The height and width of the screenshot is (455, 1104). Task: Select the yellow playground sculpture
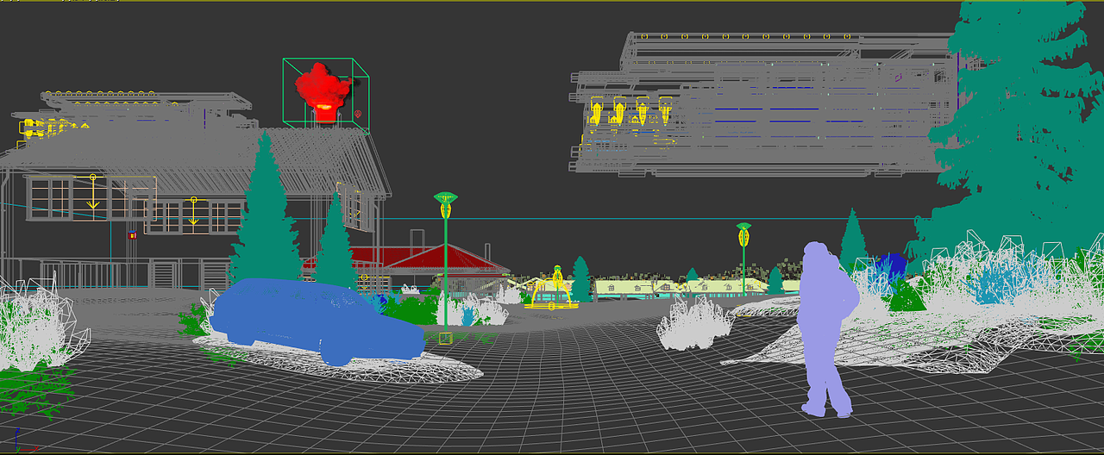pos(552,289)
